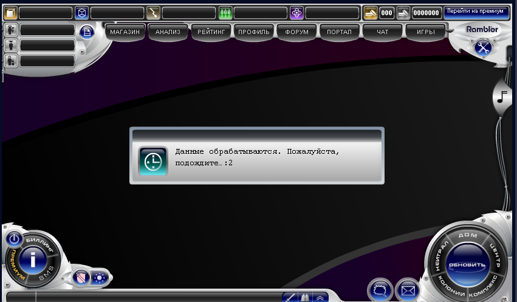Image resolution: width=517 pixels, height=302 pixels.
Task: Click the purple atom resource icon
Action: (296, 13)
